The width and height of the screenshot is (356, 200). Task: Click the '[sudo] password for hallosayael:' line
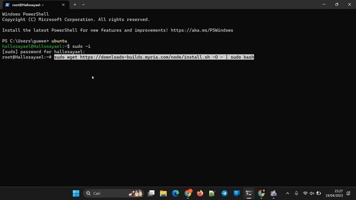[43, 52]
